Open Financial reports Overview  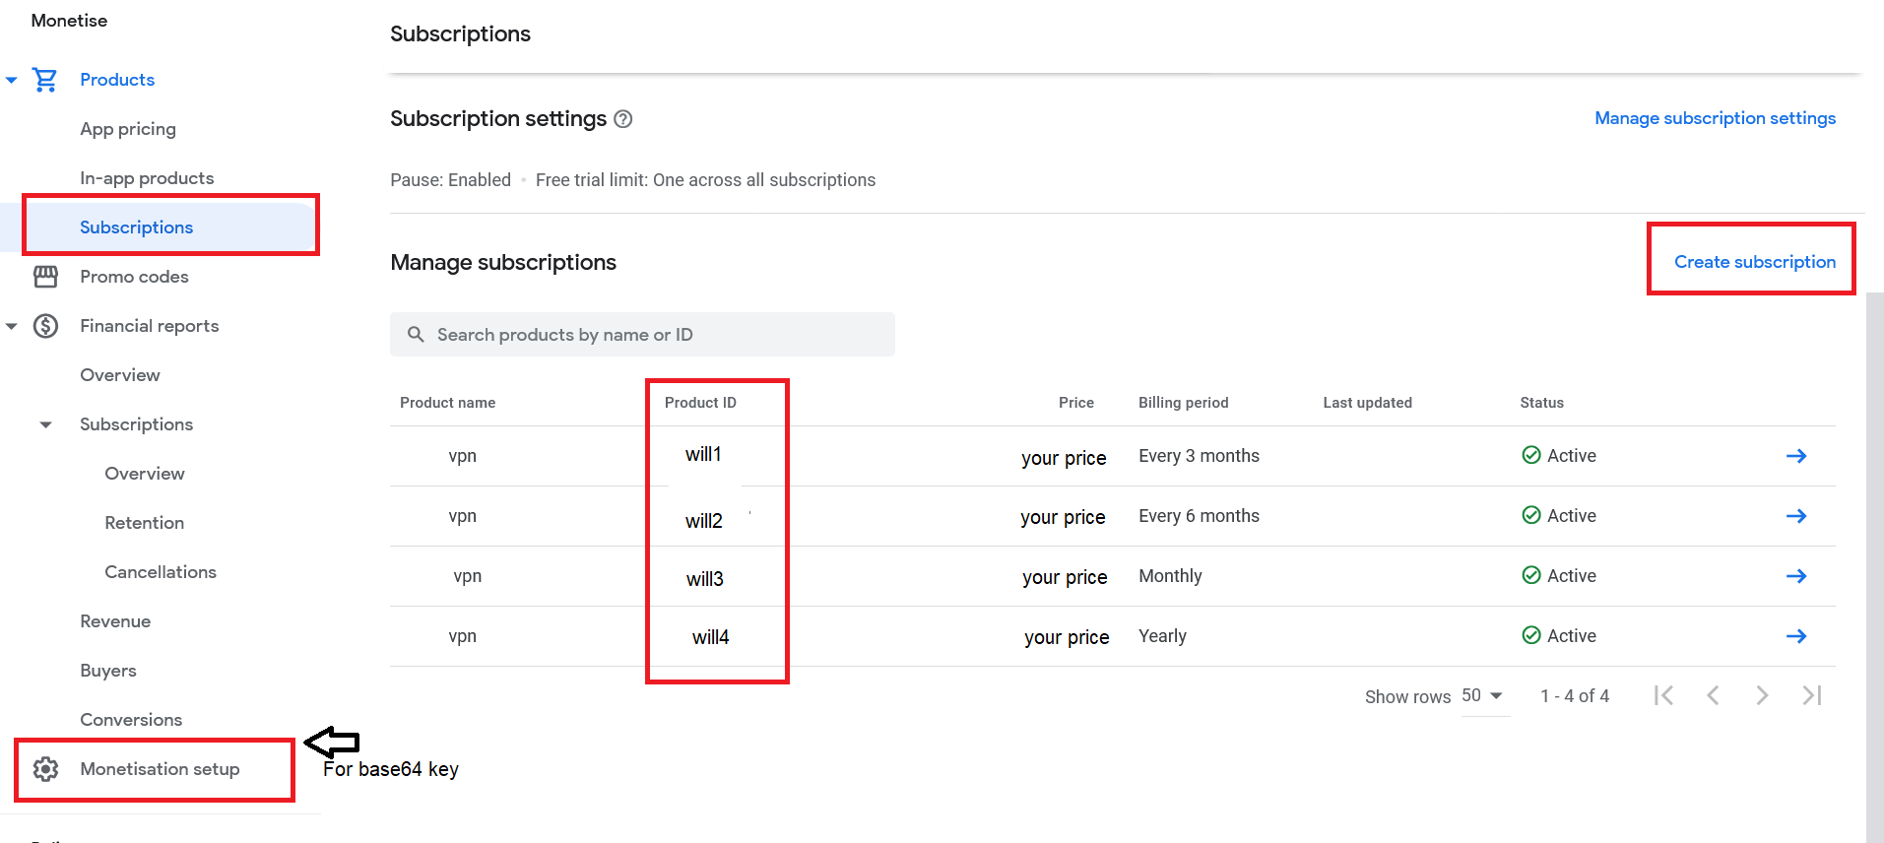(x=120, y=375)
